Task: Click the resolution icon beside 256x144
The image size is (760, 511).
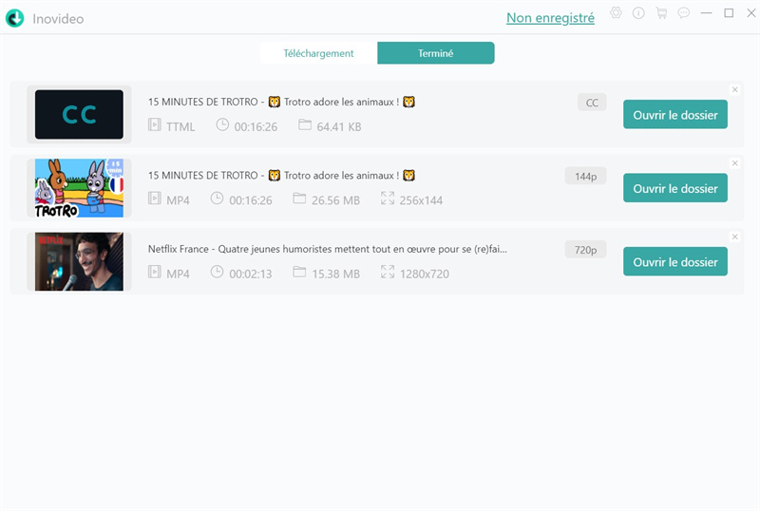Action: click(x=388, y=199)
